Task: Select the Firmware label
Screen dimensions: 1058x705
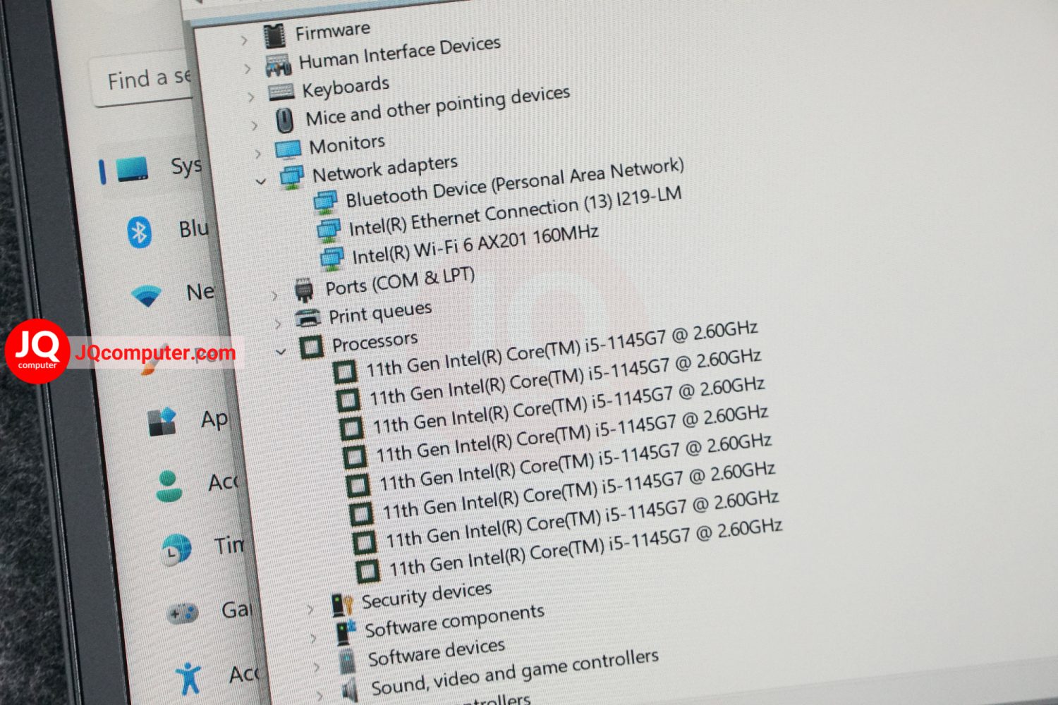Action: 332,31
